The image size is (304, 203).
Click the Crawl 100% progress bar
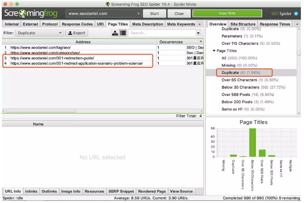pos(227,14)
